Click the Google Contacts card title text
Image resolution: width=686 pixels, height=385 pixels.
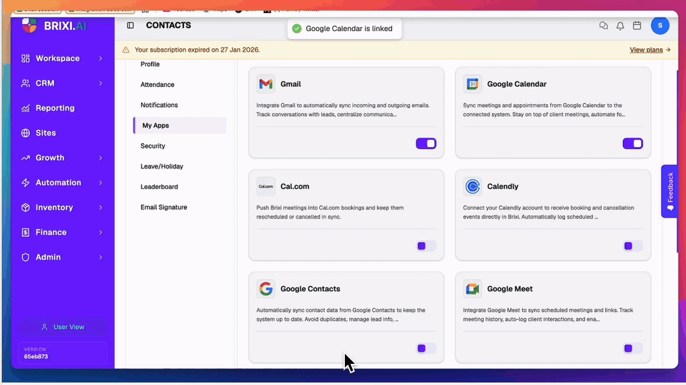tap(310, 289)
